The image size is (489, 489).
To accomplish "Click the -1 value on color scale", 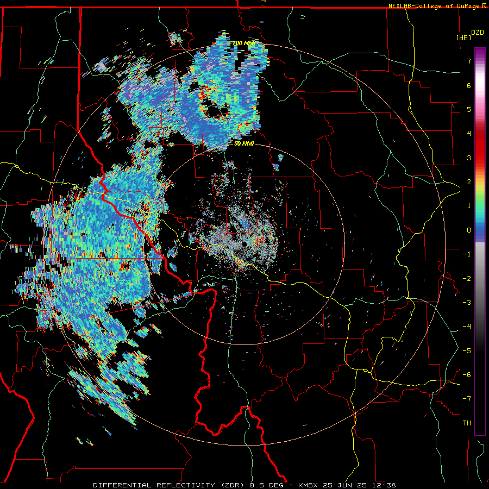I will coord(467,254).
